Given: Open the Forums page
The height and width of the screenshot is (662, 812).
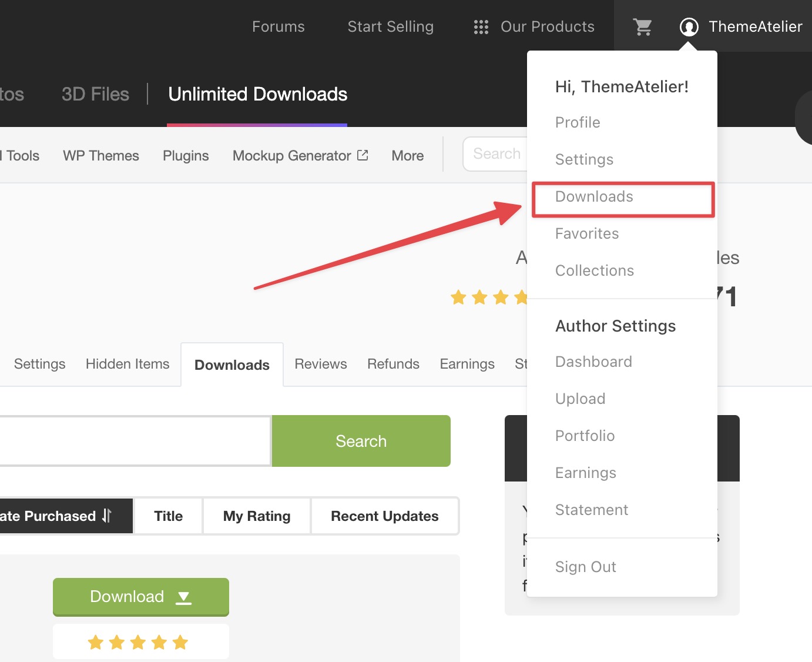Looking at the screenshot, I should tap(278, 26).
